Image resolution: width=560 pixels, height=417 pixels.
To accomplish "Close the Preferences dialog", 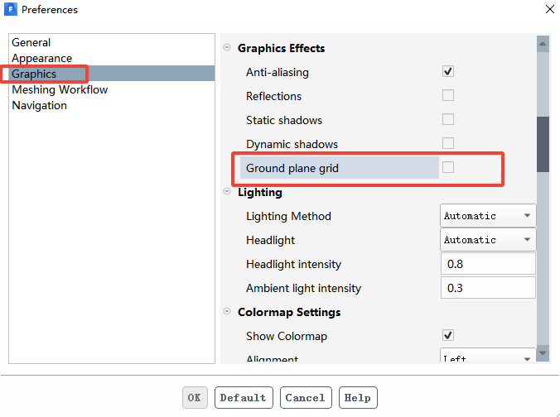I will click(x=550, y=9).
